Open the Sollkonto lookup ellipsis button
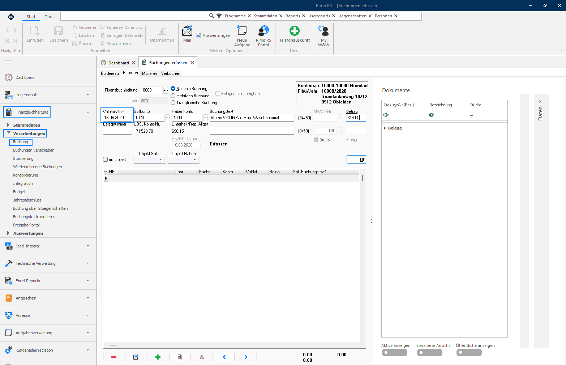Viewport: 566px width, 365px height. 168,118
